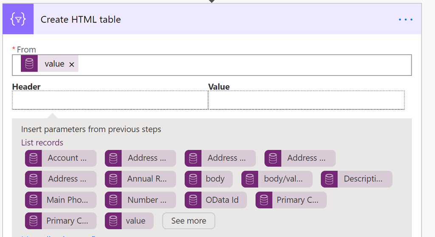
Task: Remove the value token from From field
Action: click(71, 64)
